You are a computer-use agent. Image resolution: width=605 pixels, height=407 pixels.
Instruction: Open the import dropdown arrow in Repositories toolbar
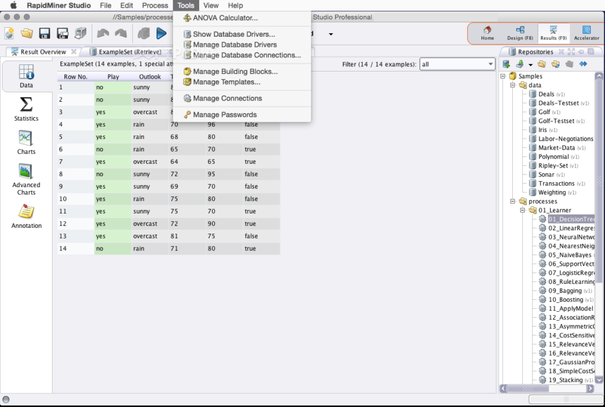tap(531, 65)
